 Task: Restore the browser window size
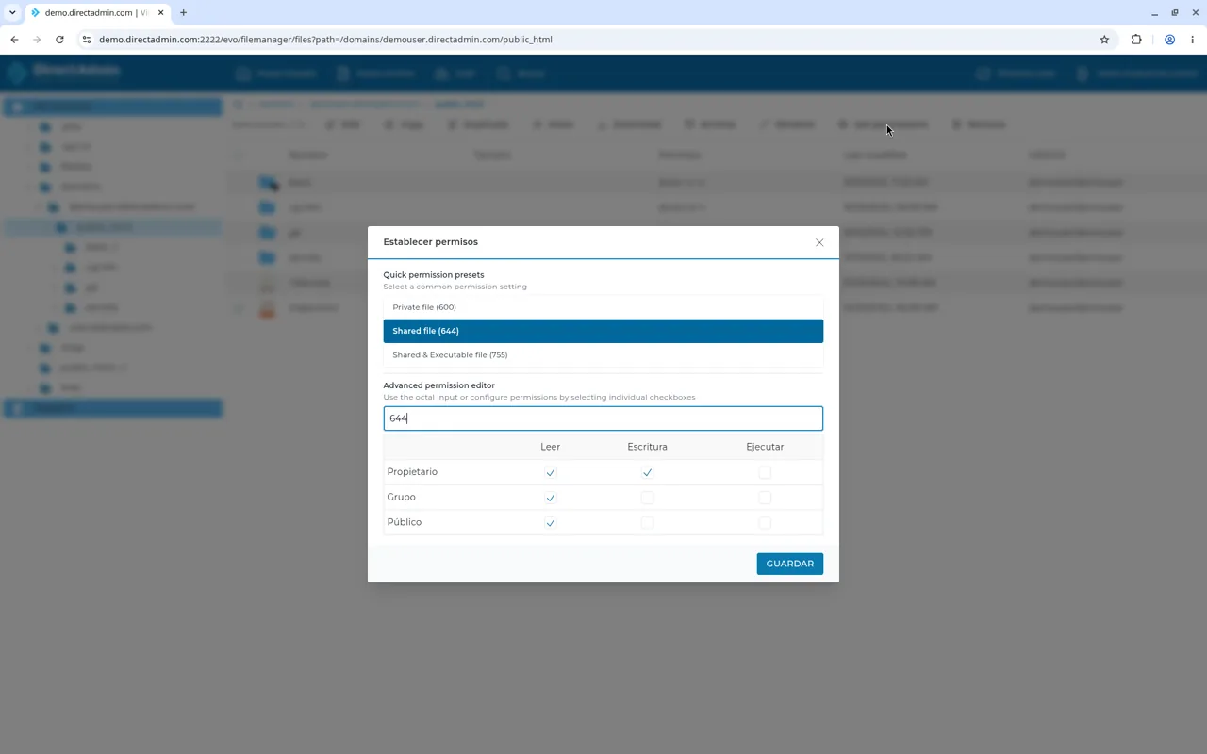click(x=1175, y=13)
